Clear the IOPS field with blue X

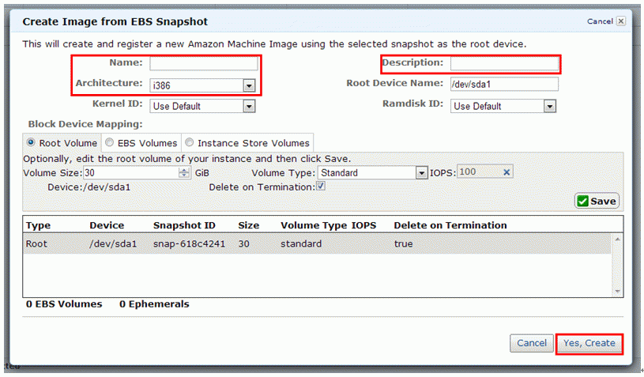coord(507,172)
